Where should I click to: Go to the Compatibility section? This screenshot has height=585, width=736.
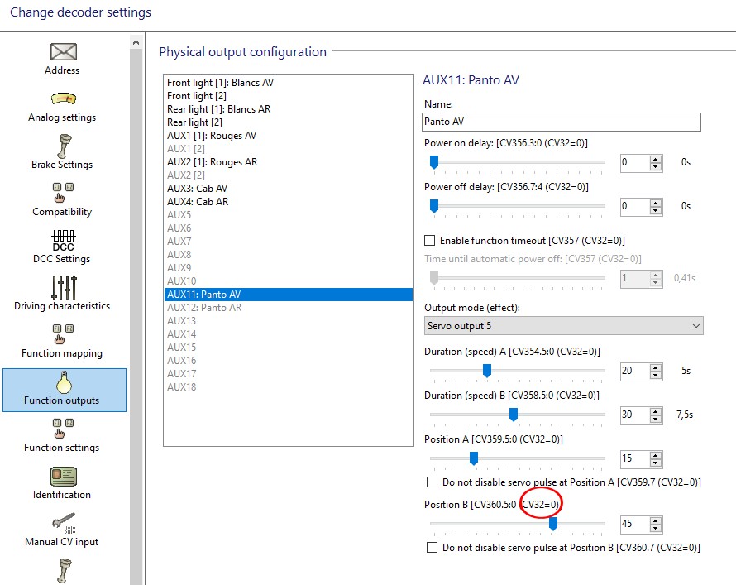click(x=63, y=200)
